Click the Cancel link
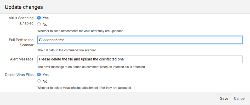 (240, 98)
